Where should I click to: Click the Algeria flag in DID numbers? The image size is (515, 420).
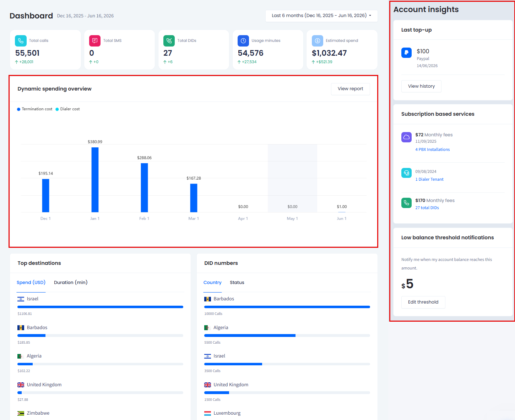coord(208,328)
